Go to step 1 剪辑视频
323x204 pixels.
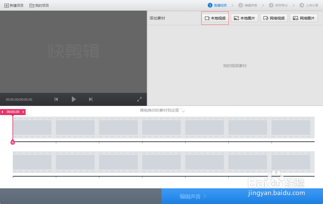pyautogui.click(x=217, y=5)
